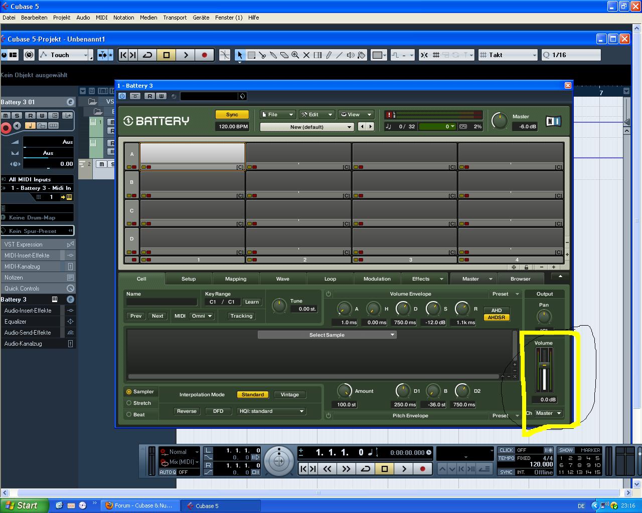Click Read automation button in Battery window
The height and width of the screenshot is (513, 642).
[149, 96]
